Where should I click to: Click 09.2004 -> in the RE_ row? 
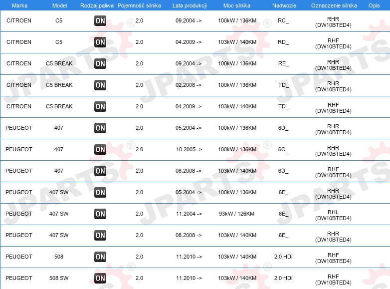click(x=189, y=63)
